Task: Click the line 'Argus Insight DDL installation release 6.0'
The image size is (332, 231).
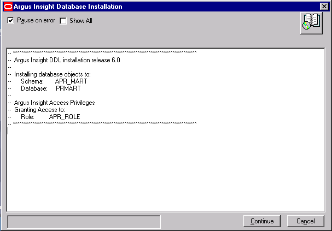Action: 67,60
